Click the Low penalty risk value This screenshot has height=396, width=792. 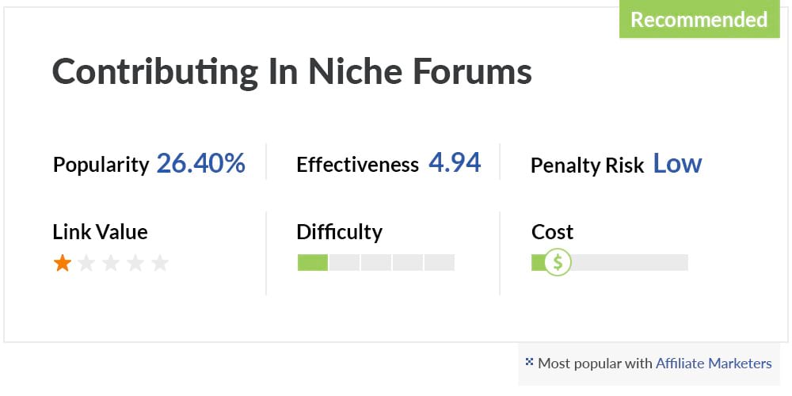tap(677, 164)
